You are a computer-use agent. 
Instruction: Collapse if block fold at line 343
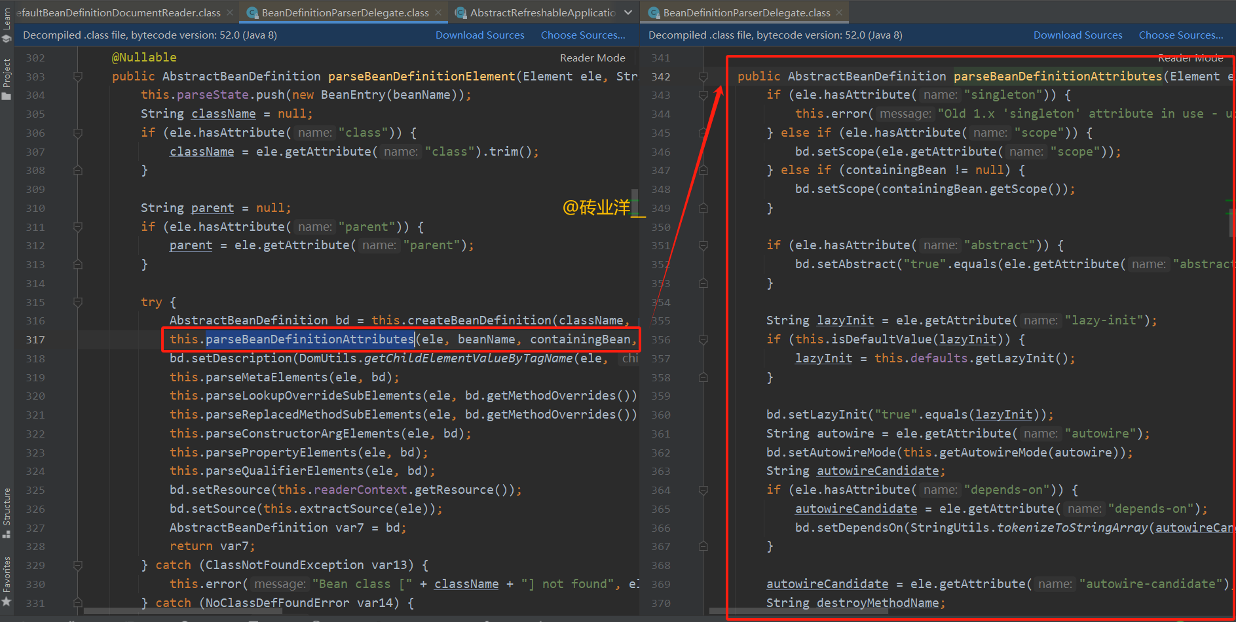[x=703, y=95]
